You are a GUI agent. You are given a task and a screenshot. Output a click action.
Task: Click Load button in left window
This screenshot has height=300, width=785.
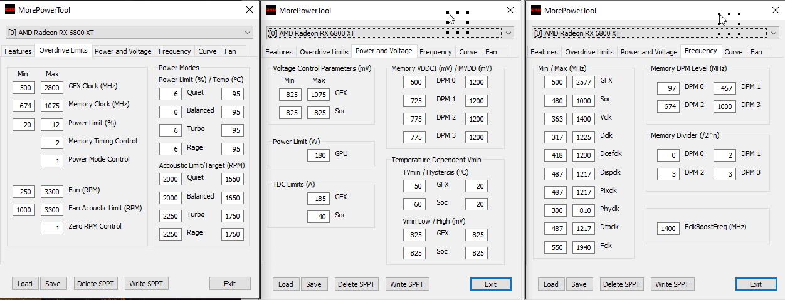[25, 284]
